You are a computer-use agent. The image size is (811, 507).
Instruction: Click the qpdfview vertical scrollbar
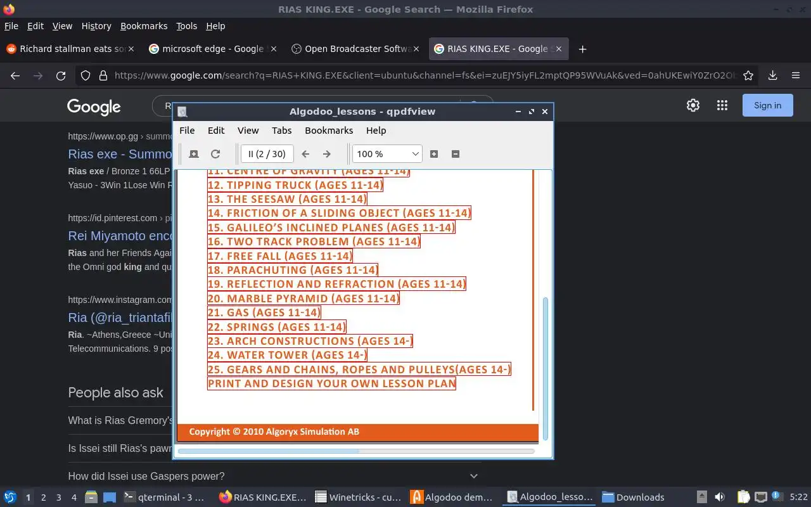[546, 368]
